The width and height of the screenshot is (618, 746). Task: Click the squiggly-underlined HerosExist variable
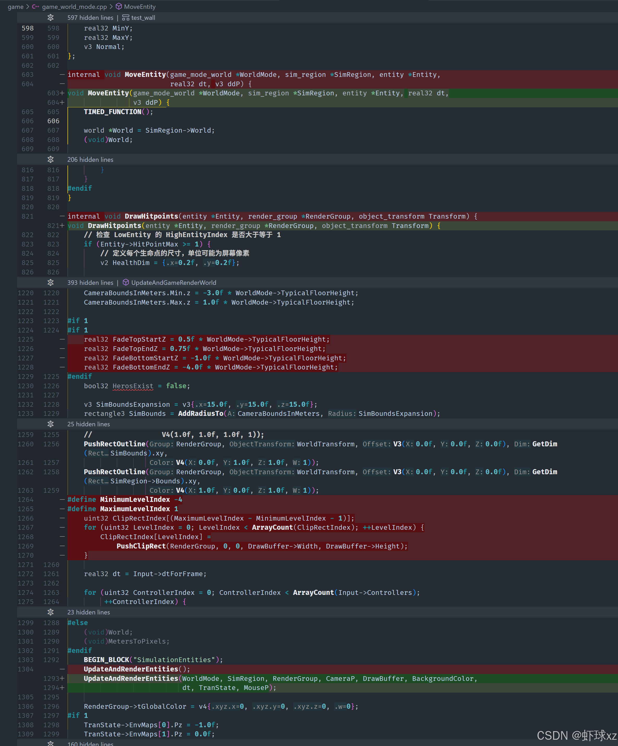(133, 386)
